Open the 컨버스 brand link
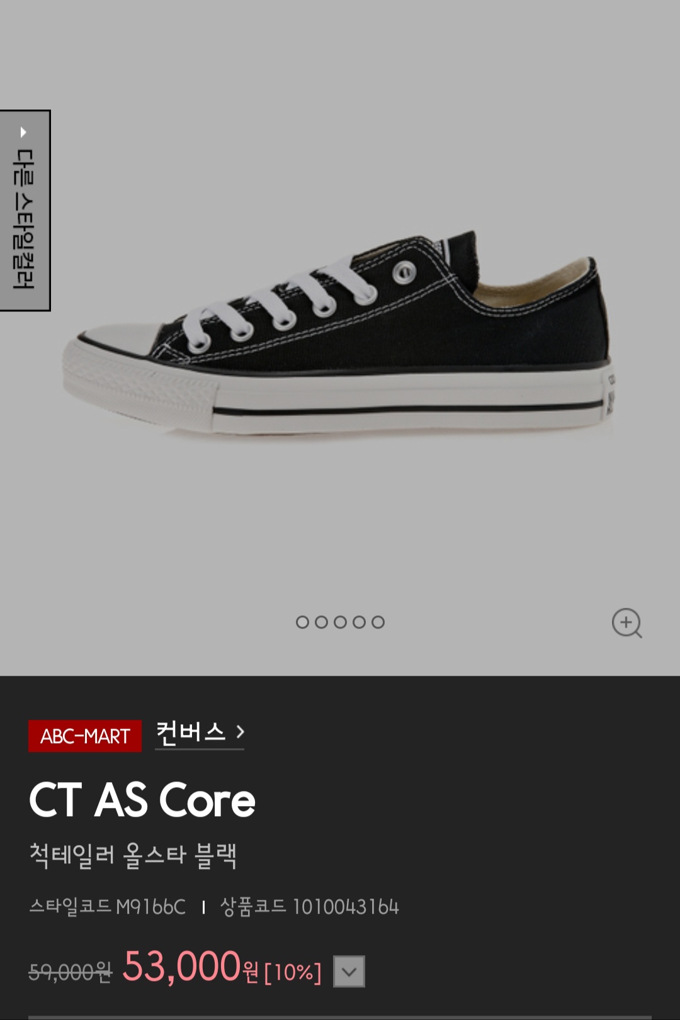This screenshot has height=1020, width=680. [x=199, y=733]
